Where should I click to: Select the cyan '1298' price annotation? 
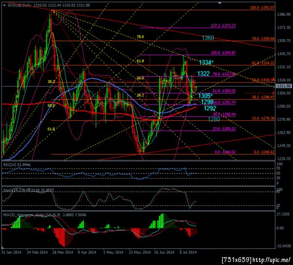click(x=207, y=102)
